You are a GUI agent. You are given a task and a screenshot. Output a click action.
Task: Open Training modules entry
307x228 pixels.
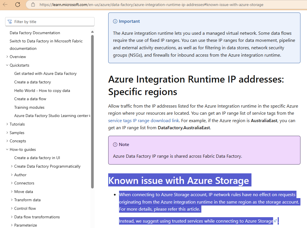pyautogui.click(x=29, y=107)
